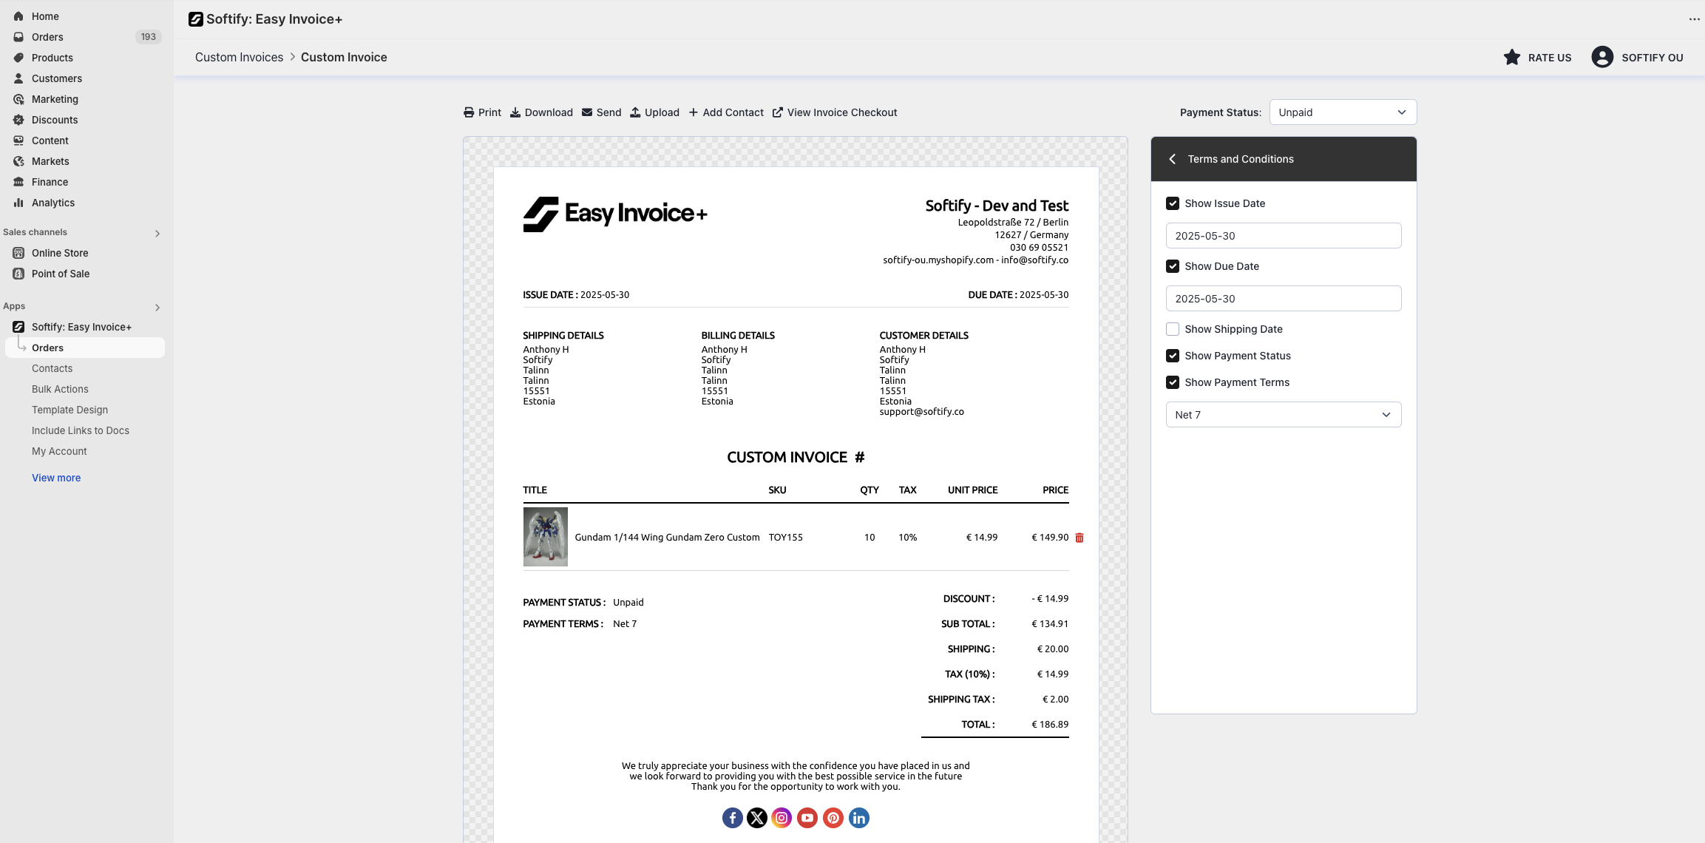Disable Show Payment Terms checkbox
The width and height of the screenshot is (1705, 843).
tap(1173, 382)
